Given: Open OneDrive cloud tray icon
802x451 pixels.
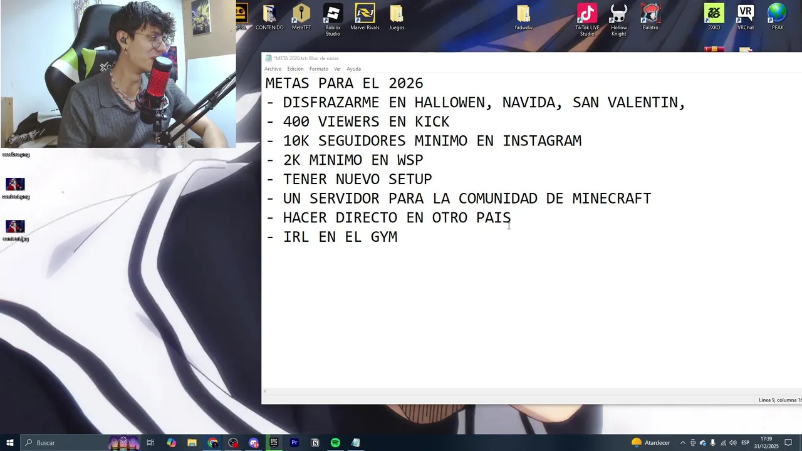Looking at the screenshot, I should [x=702, y=443].
